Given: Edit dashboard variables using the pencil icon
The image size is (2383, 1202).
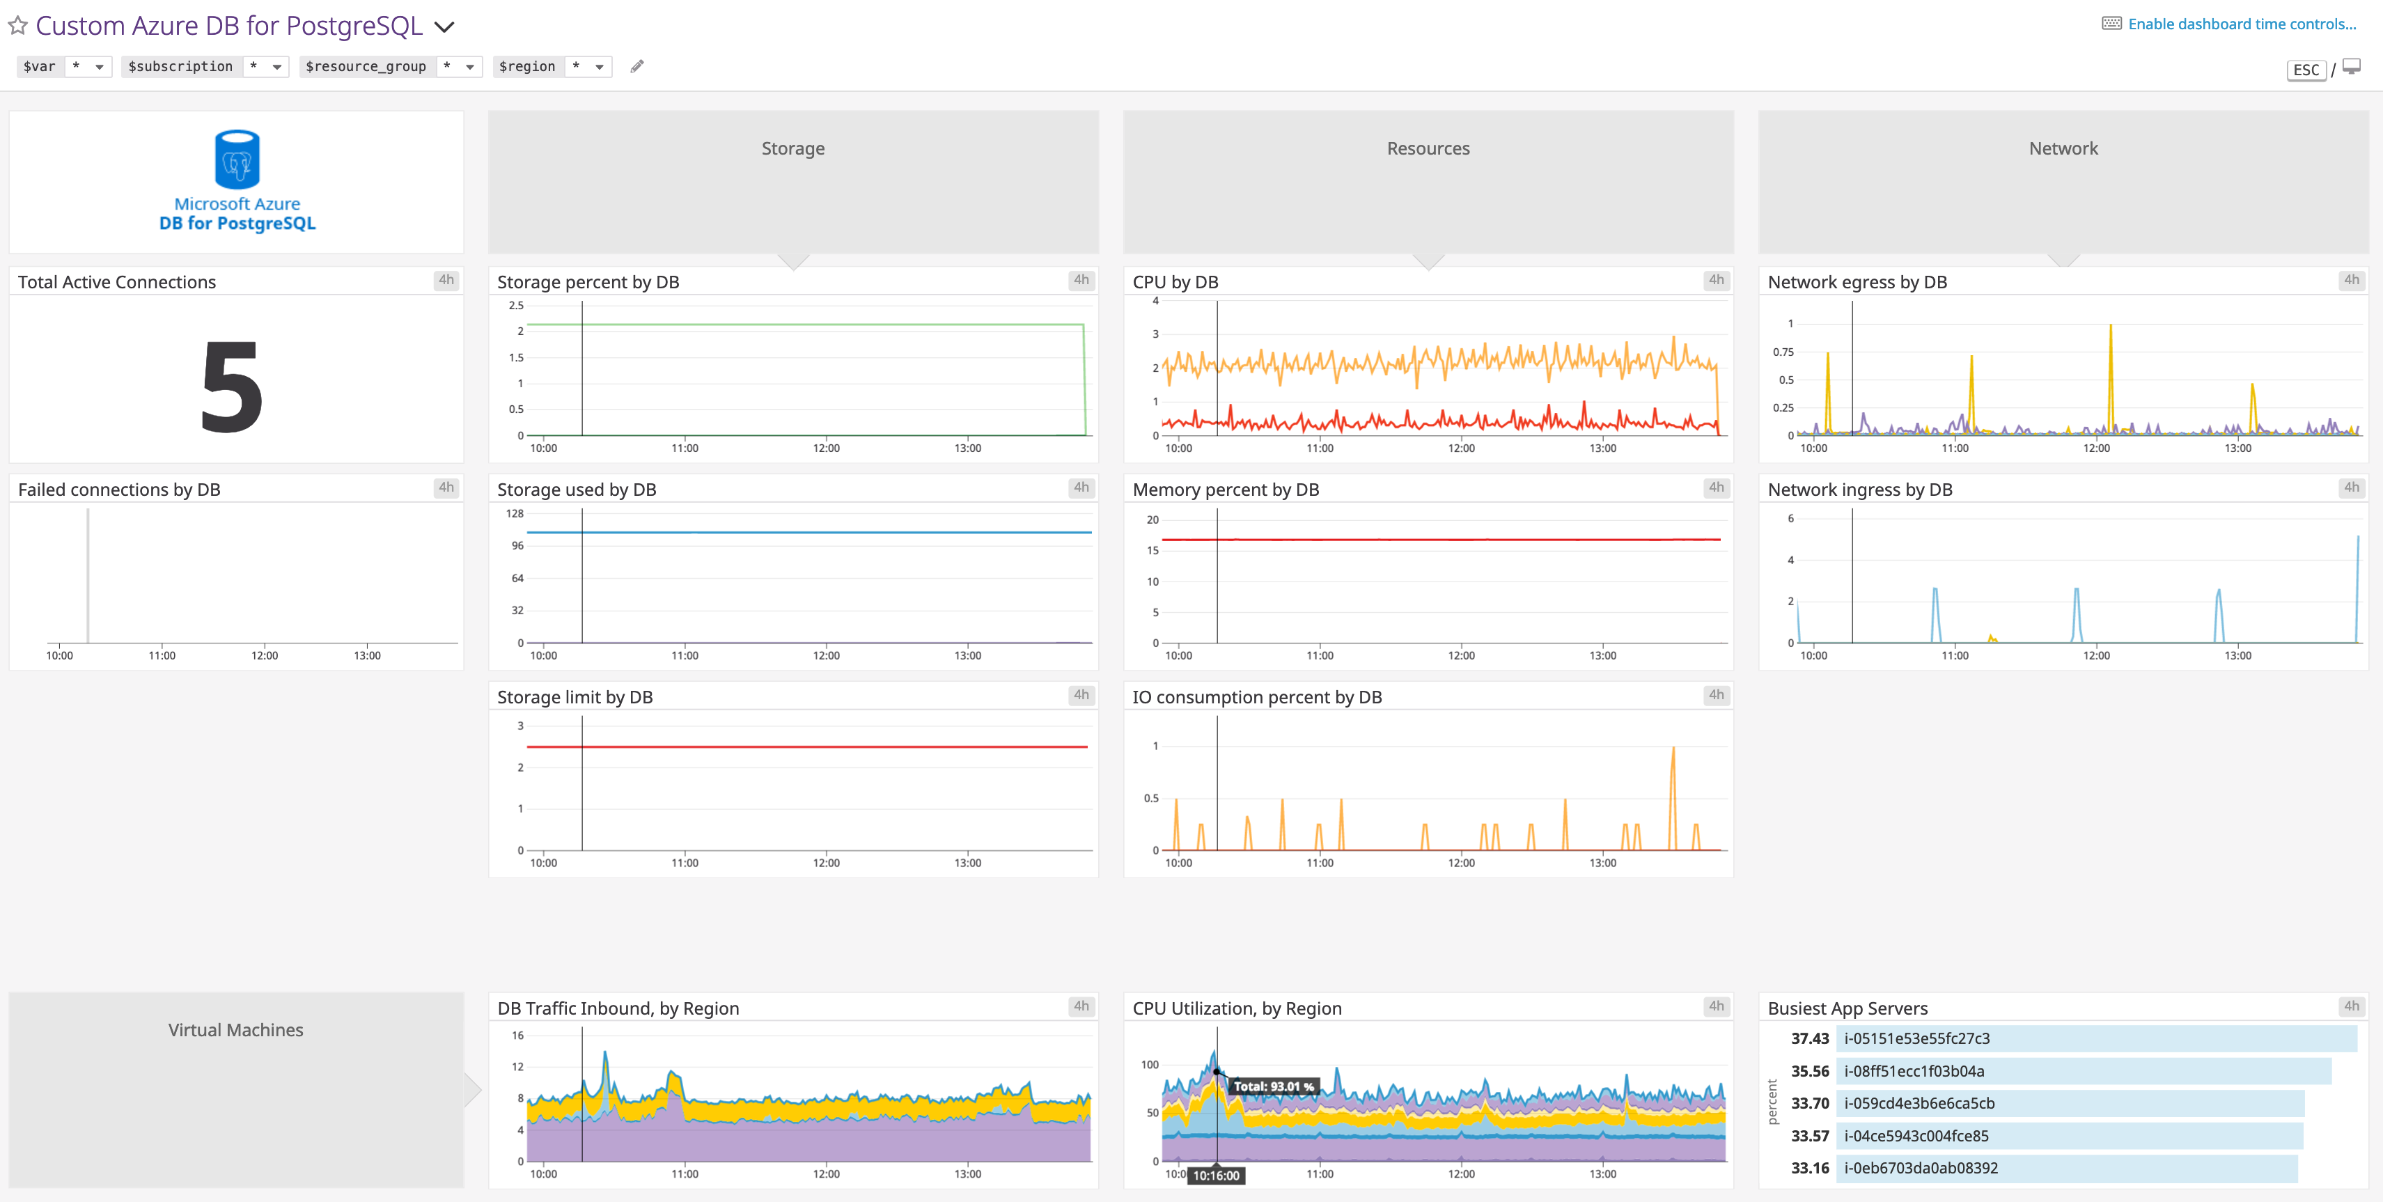Looking at the screenshot, I should (637, 65).
